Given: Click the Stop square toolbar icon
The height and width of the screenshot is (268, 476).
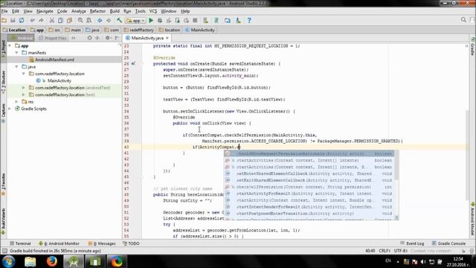Looking at the screenshot, I should (195, 20).
